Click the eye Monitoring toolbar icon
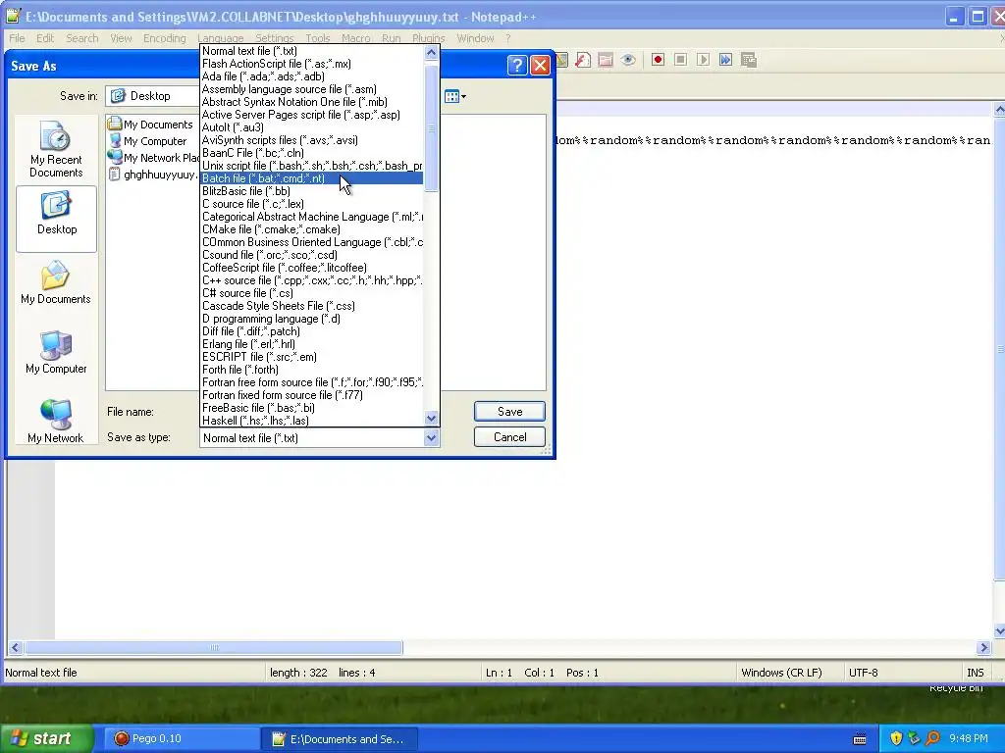The width and height of the screenshot is (1005, 753). click(628, 60)
